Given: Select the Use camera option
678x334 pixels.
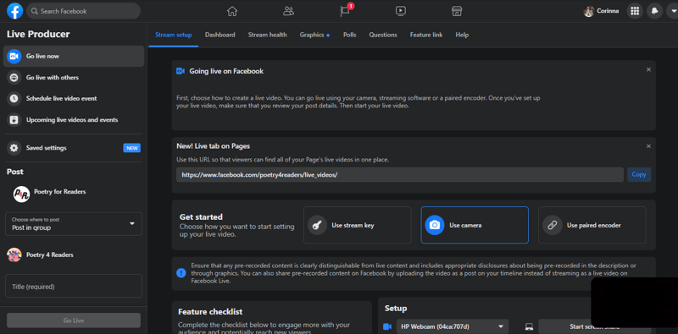Looking at the screenshot, I should (x=475, y=225).
